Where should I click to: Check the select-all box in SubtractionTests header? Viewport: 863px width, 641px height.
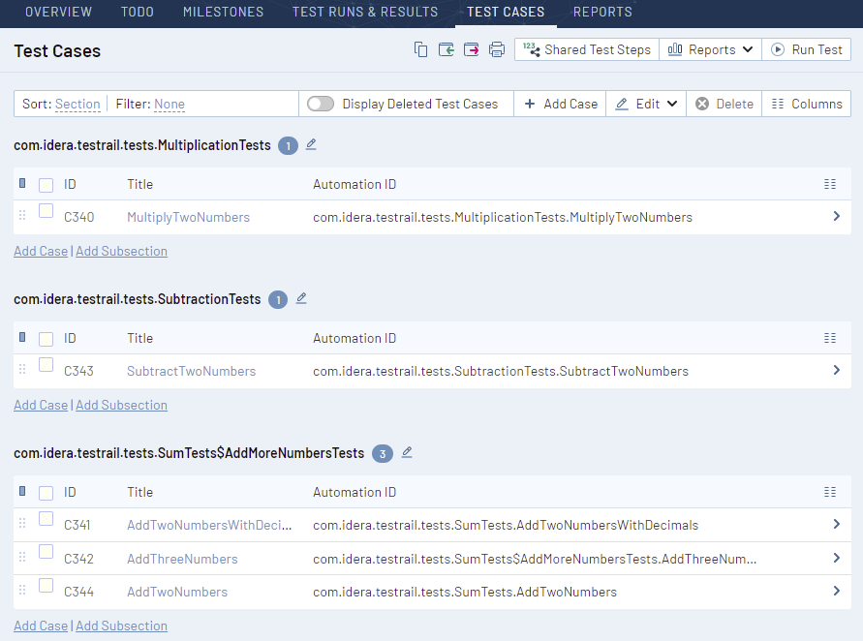pyautogui.click(x=46, y=339)
